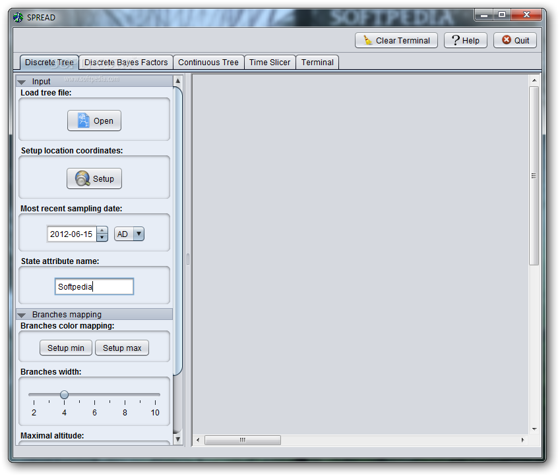Viewport: 560px width, 476px height.
Task: Click the tree file icon on Open
Action: coord(84,120)
